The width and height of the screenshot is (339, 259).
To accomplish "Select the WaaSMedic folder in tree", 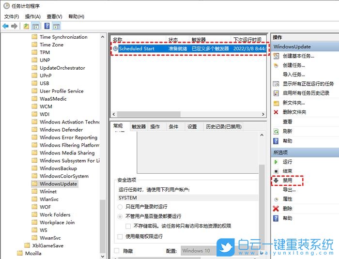I will tap(53, 99).
